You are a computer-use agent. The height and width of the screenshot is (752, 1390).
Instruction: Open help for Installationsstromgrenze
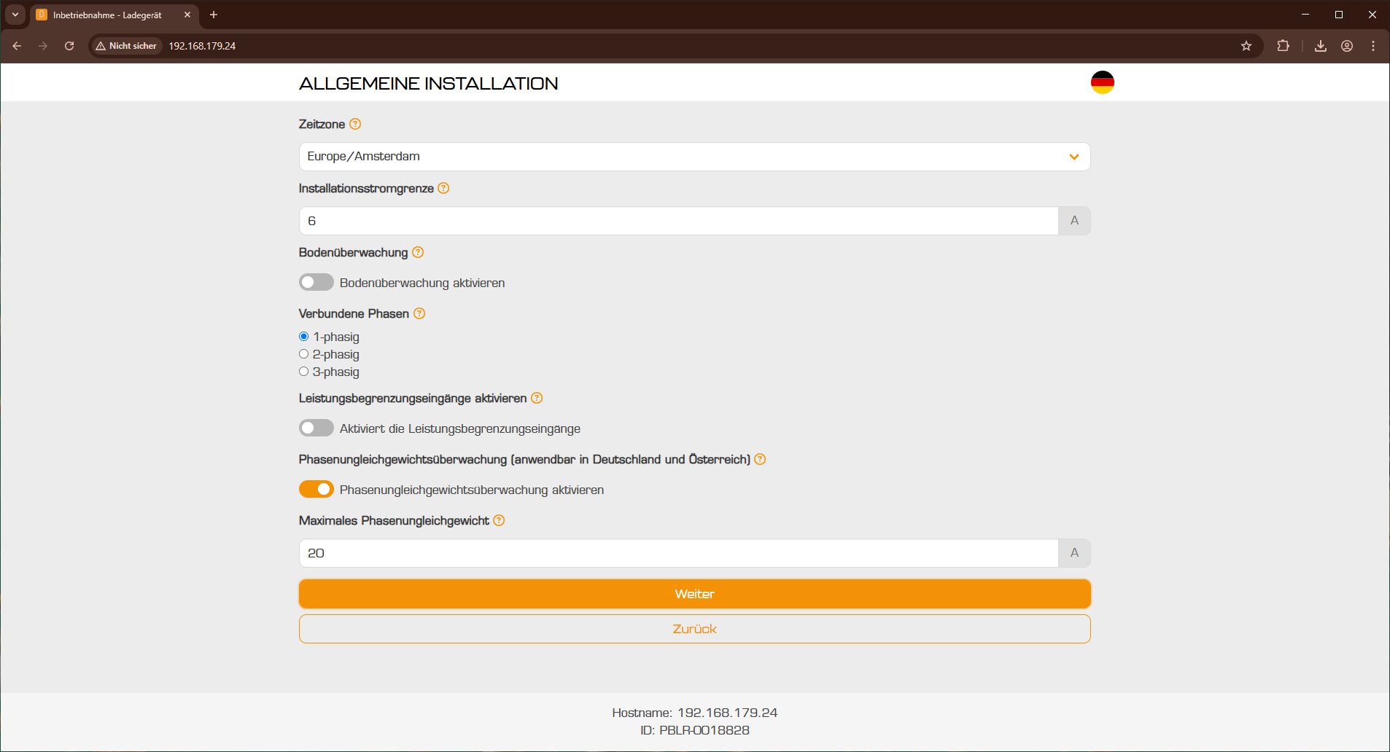[443, 188]
